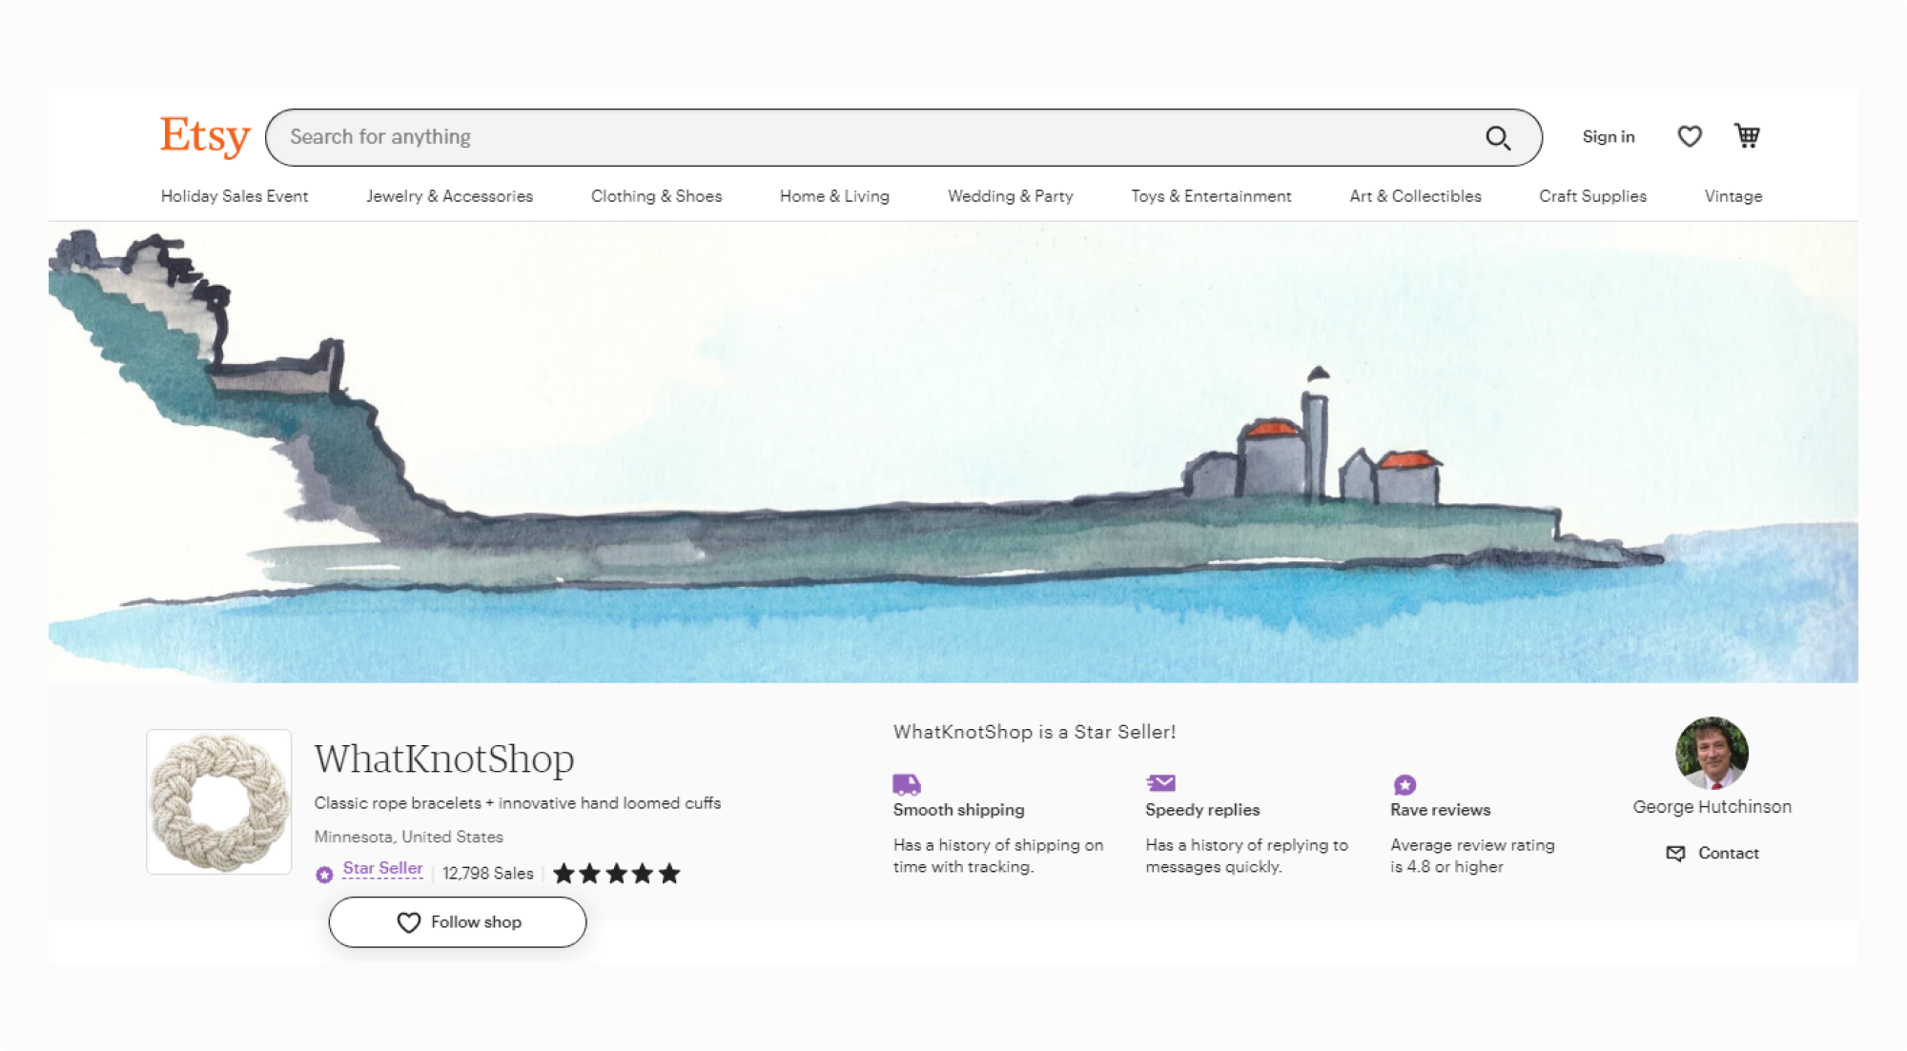Click the Search for anything field
Viewport: 1907px width, 1051px height.
[x=903, y=137]
